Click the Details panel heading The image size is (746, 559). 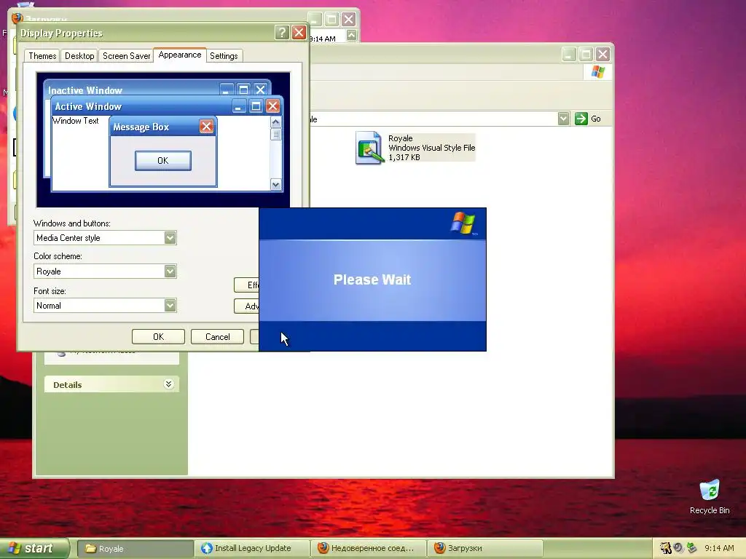[68, 385]
